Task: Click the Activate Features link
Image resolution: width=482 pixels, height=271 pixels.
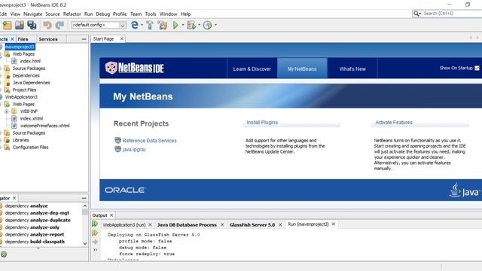Action: pos(394,122)
